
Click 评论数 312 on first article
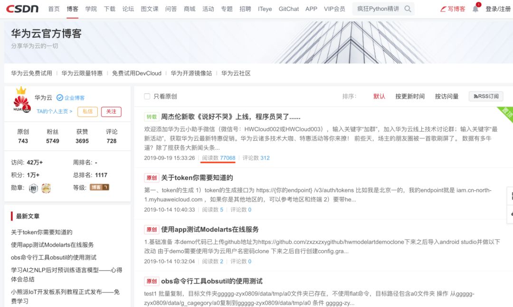click(256, 158)
